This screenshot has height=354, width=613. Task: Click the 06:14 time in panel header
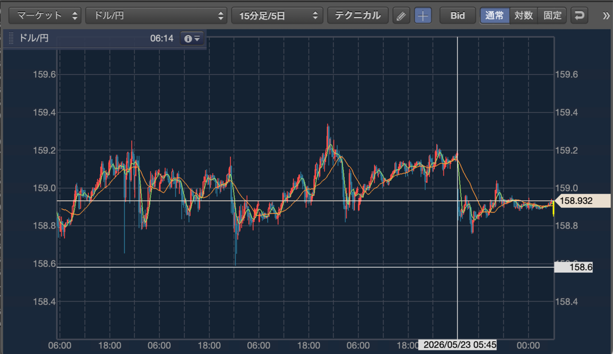(162, 38)
